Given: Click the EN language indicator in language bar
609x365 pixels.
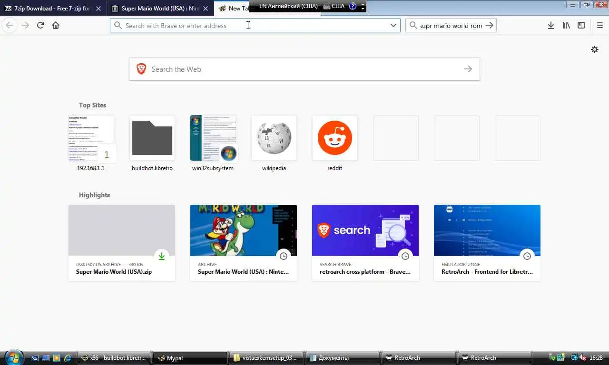Looking at the screenshot, I should pyautogui.click(x=288, y=6).
